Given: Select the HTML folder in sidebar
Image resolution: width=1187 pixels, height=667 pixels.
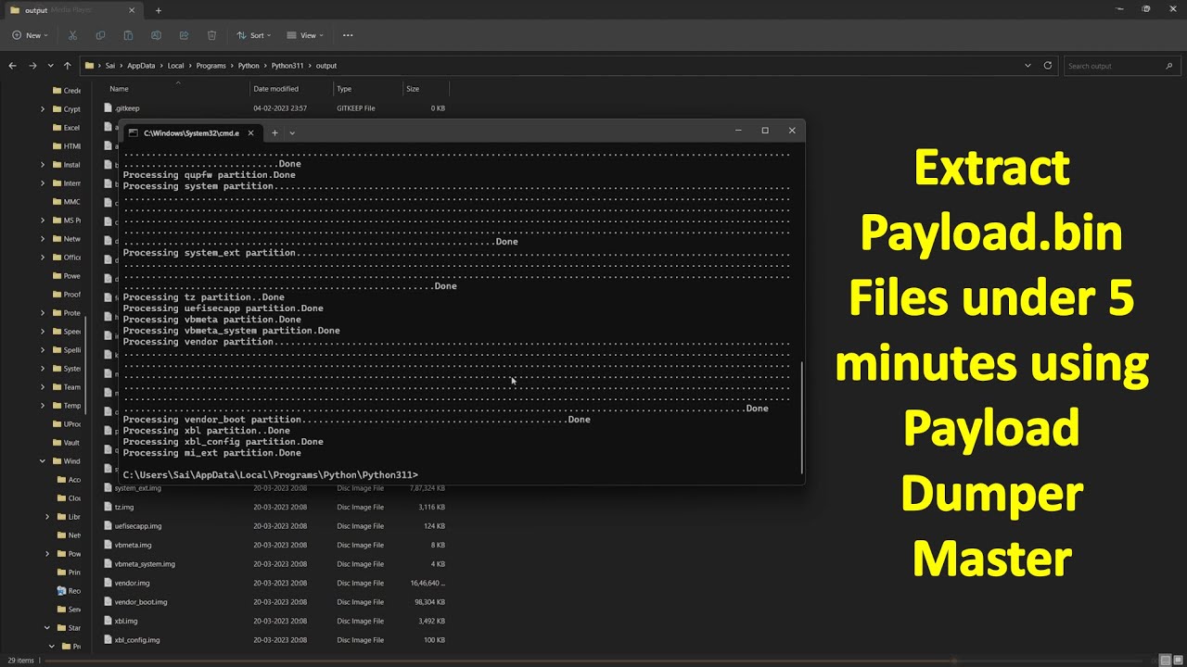Looking at the screenshot, I should (x=67, y=146).
